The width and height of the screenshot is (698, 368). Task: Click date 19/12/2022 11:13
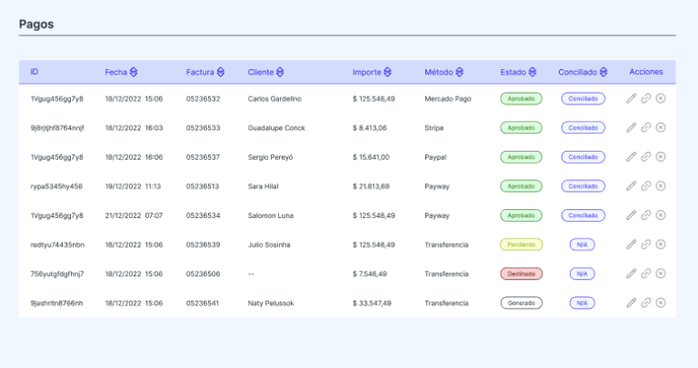pyautogui.click(x=133, y=186)
